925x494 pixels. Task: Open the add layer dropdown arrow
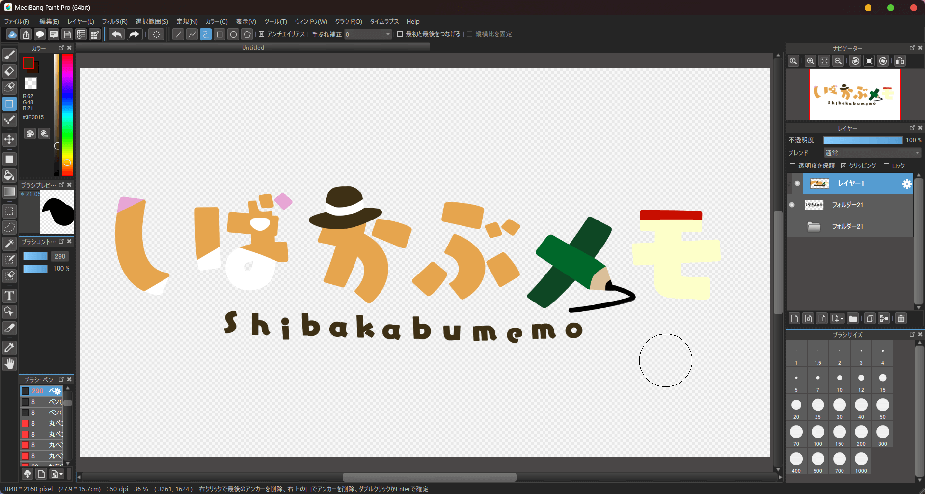click(842, 319)
